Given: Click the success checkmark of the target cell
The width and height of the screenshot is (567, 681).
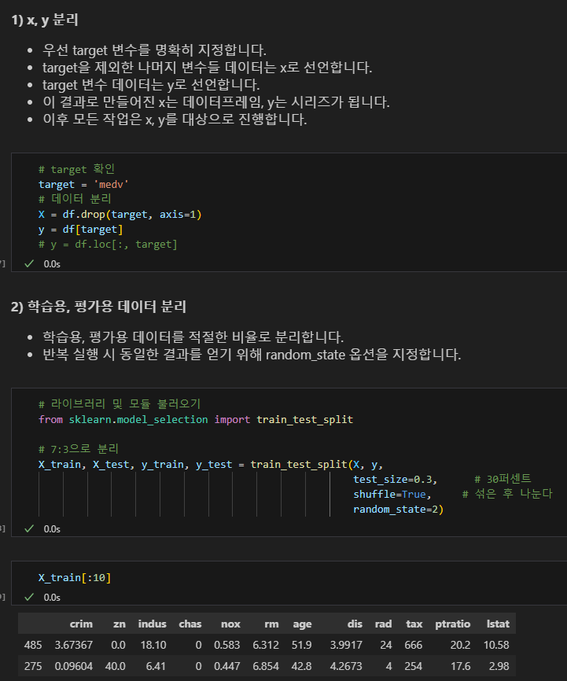Looking at the screenshot, I should pyautogui.click(x=29, y=263).
